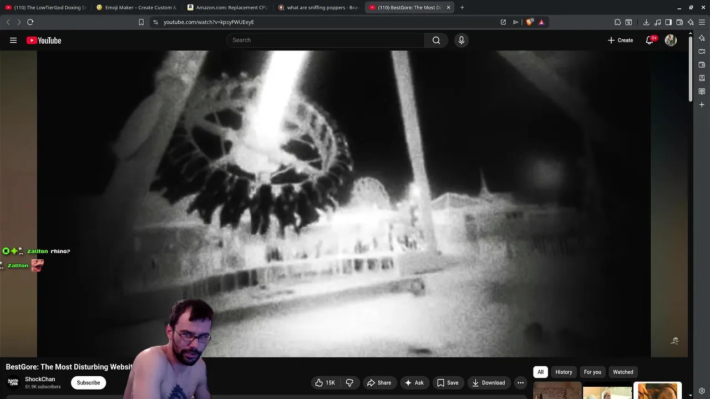Go to the YouTube home logo
This screenshot has height=399, width=710.
[44, 40]
